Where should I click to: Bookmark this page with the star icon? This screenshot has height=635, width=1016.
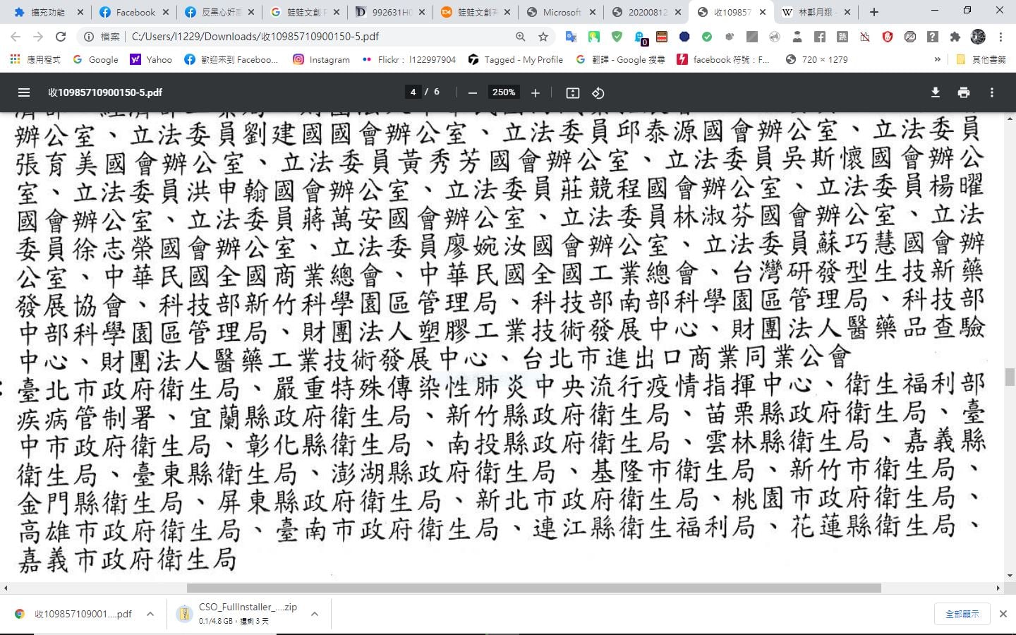[543, 37]
